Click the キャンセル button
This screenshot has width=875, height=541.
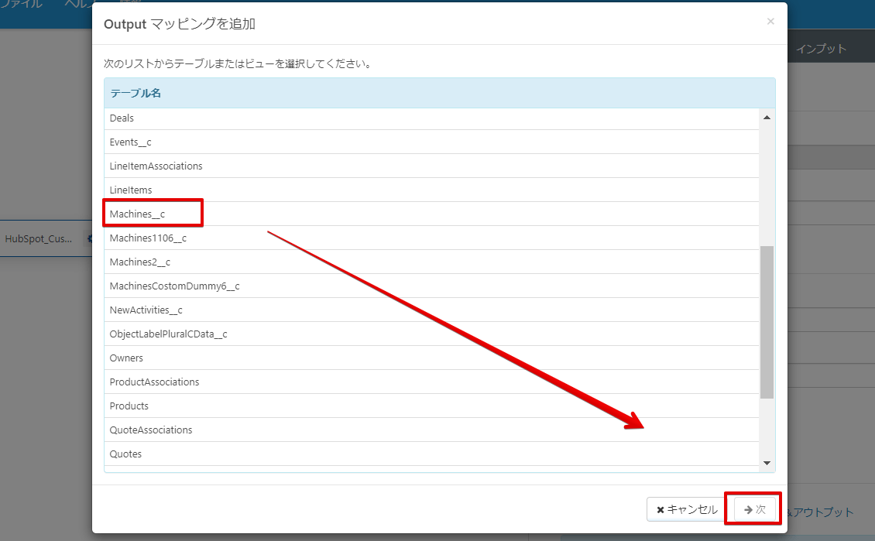(687, 509)
